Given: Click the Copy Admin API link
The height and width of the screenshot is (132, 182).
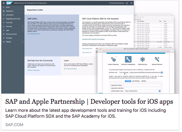Looking at the screenshot, I should [x=87, y=48].
